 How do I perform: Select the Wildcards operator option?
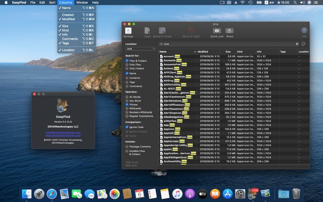pyautogui.click(x=127, y=108)
